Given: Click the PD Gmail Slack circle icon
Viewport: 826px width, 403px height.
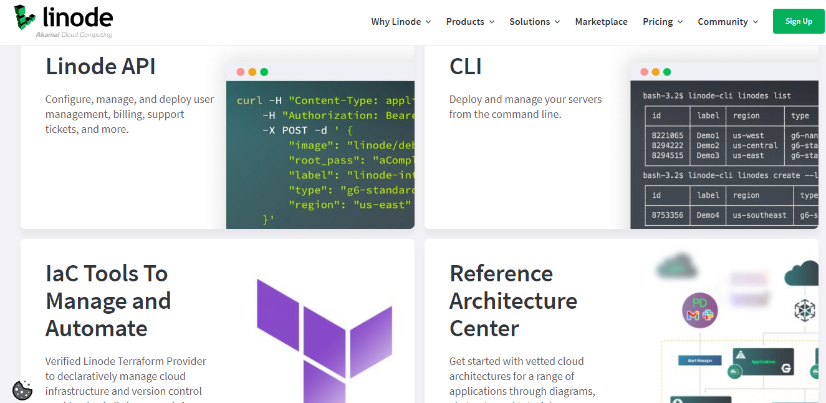Looking at the screenshot, I should (x=700, y=309).
